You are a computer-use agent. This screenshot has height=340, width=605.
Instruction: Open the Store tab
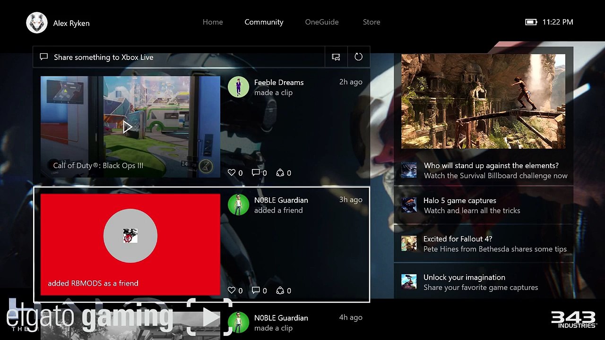372,22
